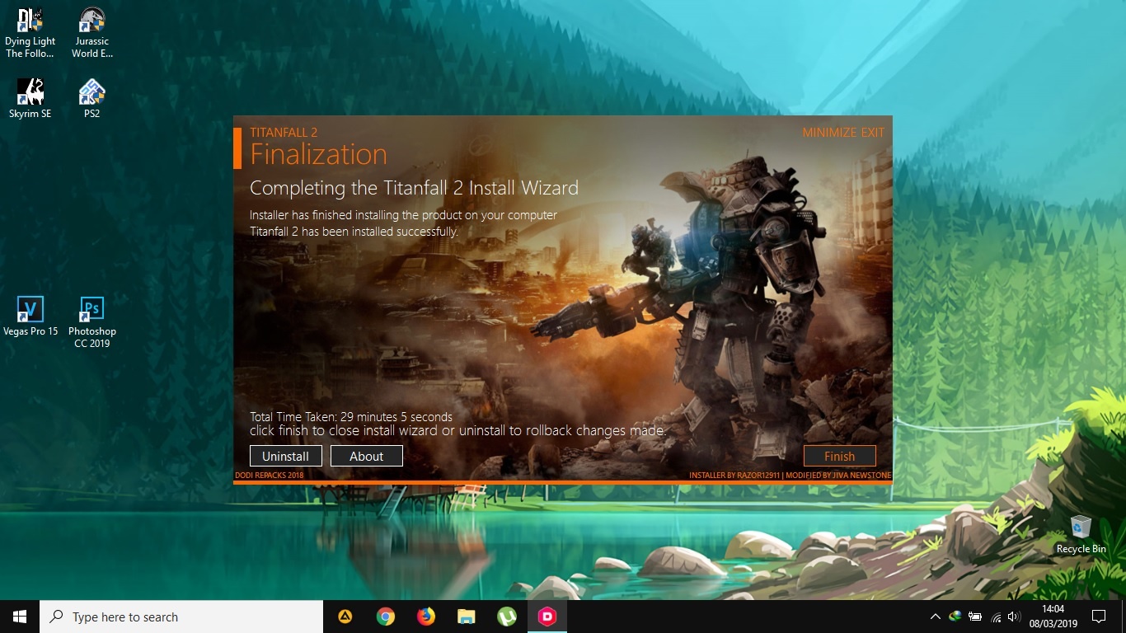
Task: Open uTorrent from the taskbar
Action: (x=507, y=617)
